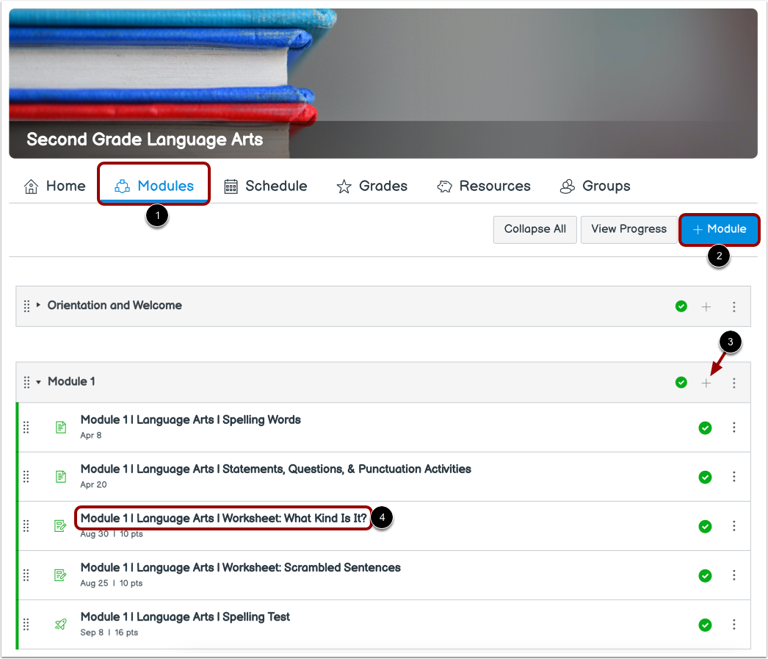Switch to the Modules tab
The height and width of the screenshot is (659, 768).
point(153,187)
